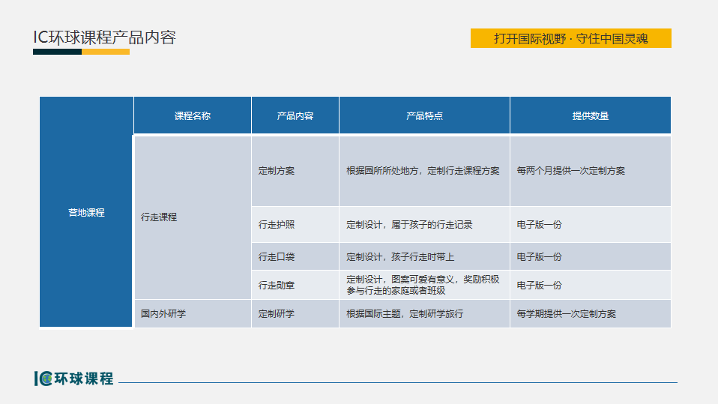Click the '产品内容' column header

295,115
